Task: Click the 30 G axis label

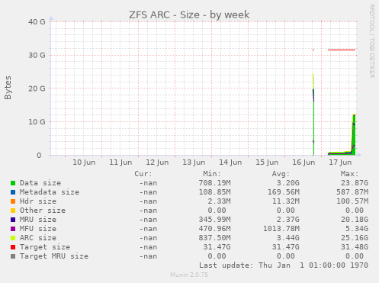Action: (x=37, y=55)
